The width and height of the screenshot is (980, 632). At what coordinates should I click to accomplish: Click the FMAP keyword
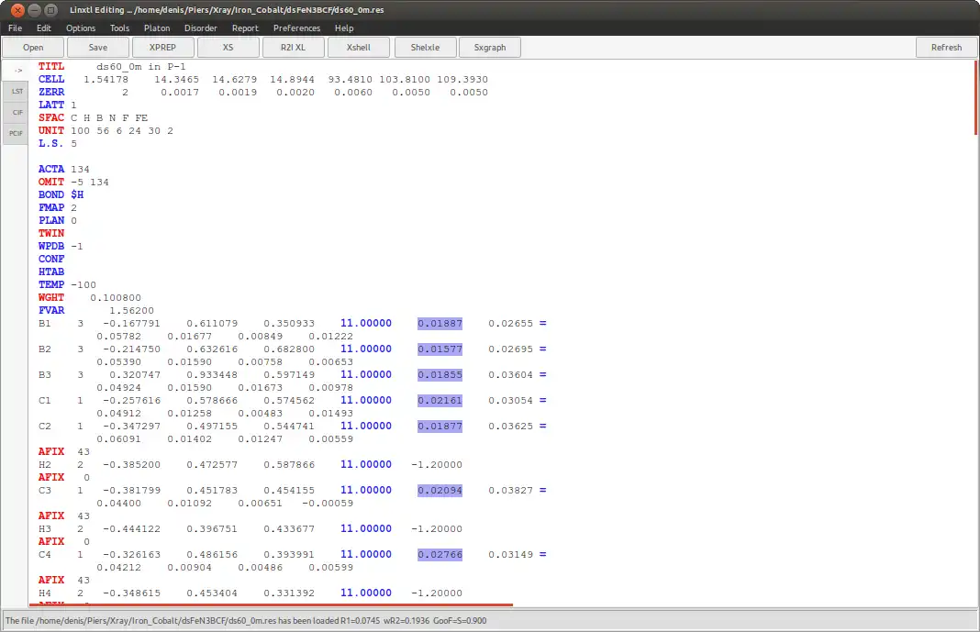coord(51,207)
